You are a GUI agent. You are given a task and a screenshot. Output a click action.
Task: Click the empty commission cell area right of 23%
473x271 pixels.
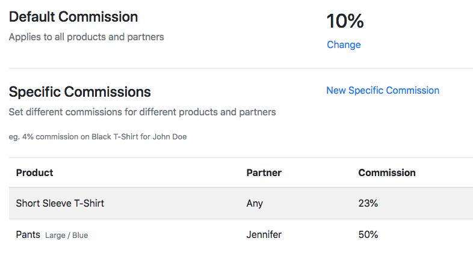click(x=427, y=204)
